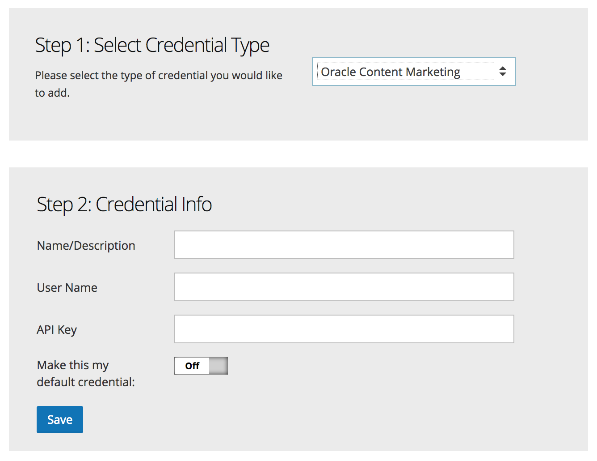Click empty area of Step 1 panel
The height and width of the screenshot is (461, 597).
click(x=402, y=116)
